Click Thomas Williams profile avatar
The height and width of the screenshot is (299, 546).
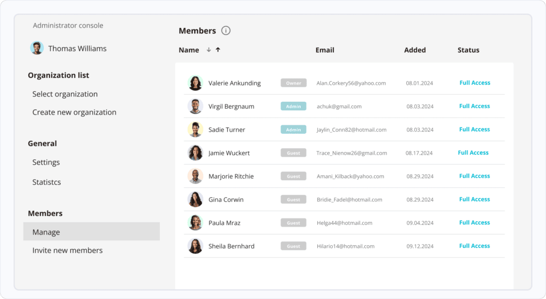tap(37, 48)
